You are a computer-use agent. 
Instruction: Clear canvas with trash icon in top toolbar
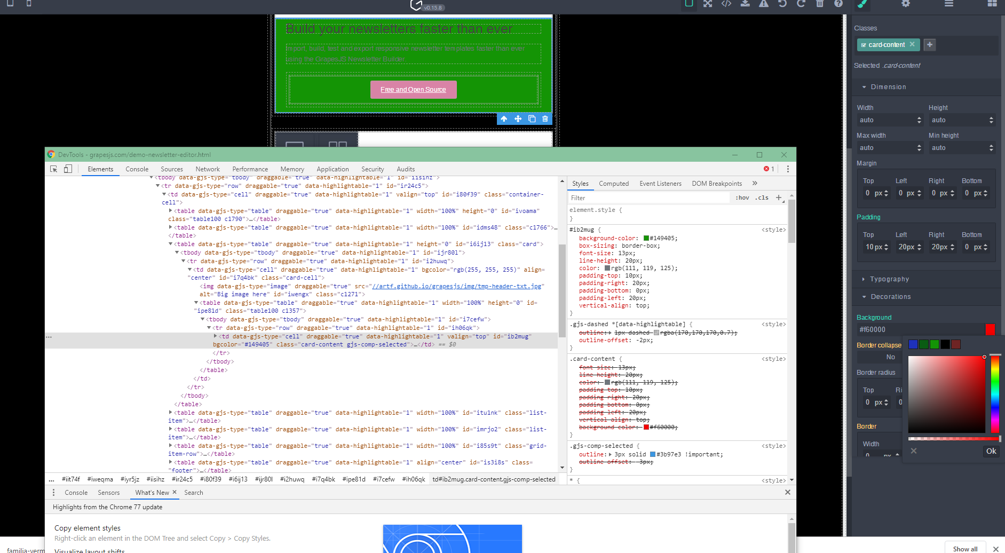pyautogui.click(x=820, y=3)
